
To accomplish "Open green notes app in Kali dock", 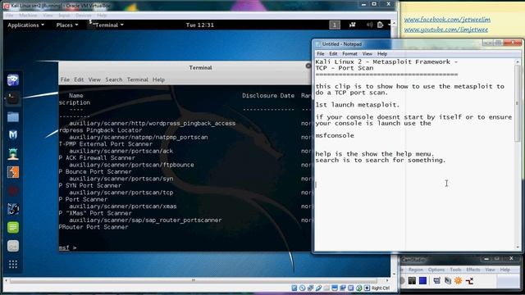I will [x=13, y=228].
